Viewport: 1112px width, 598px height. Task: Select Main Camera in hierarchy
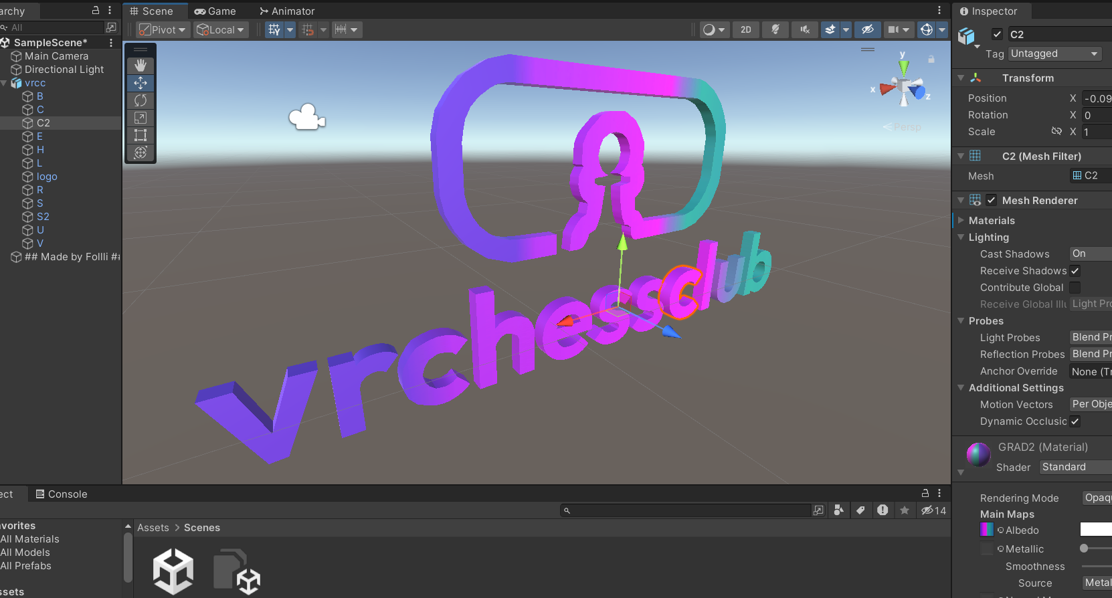[x=56, y=56]
